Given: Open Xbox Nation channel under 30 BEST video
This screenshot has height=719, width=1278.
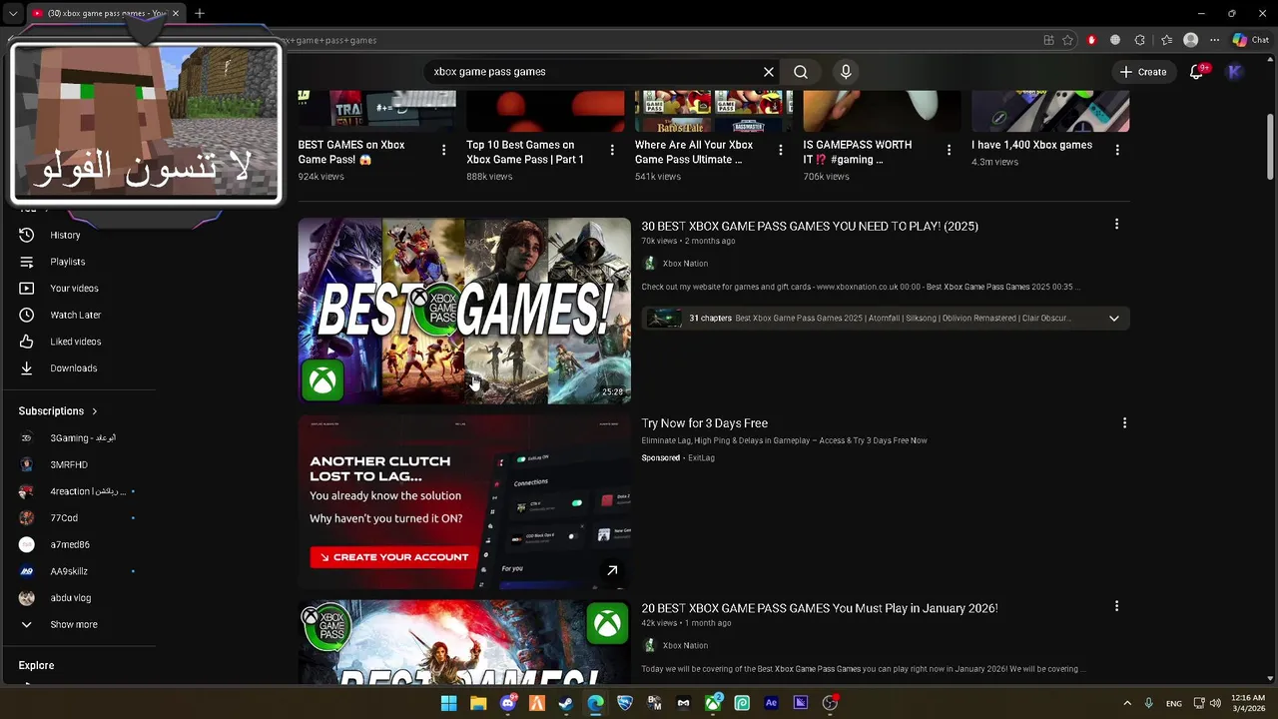Looking at the screenshot, I should tap(685, 264).
